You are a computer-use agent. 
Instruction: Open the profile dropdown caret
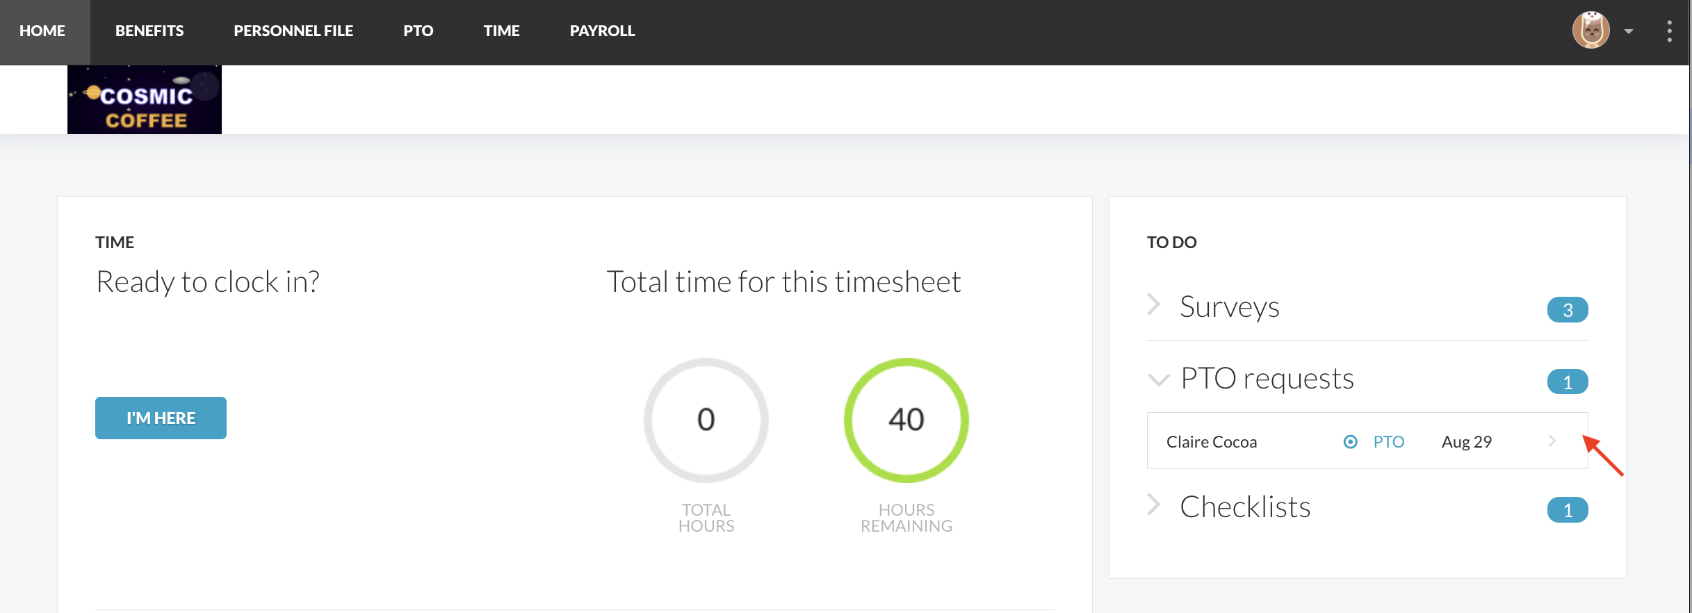coord(1629,31)
